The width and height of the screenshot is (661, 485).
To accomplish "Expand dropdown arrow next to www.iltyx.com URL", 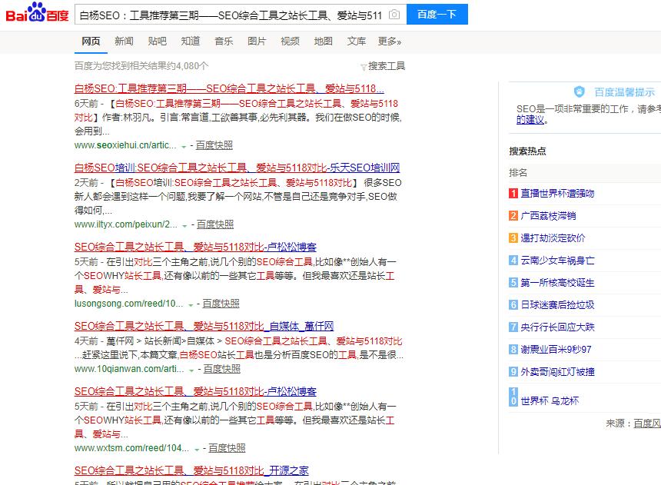I will pyautogui.click(x=184, y=226).
